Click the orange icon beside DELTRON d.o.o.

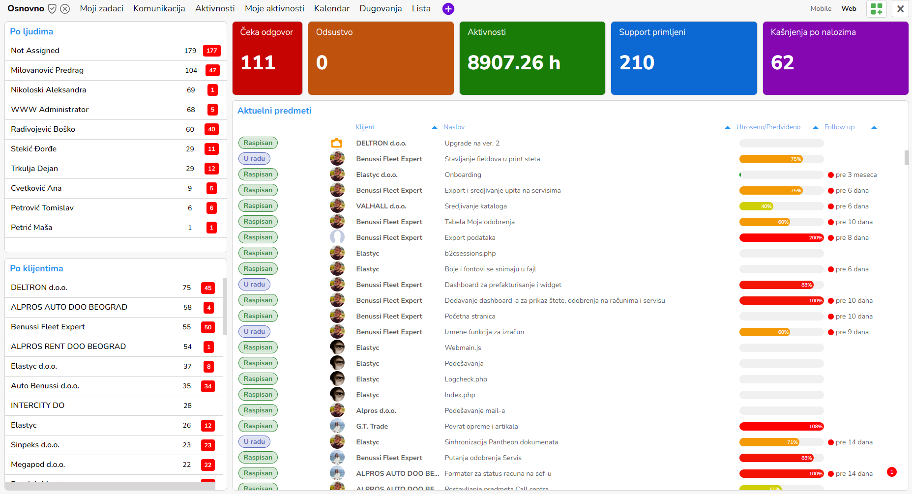tap(337, 143)
